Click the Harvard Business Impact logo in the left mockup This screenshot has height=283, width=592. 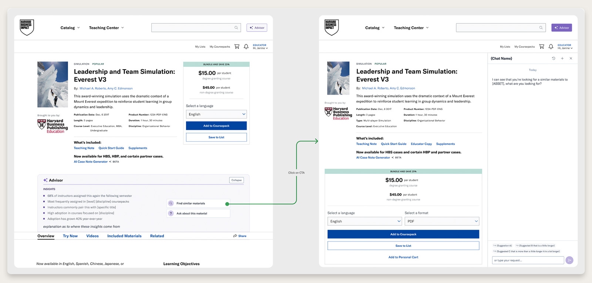pos(27,27)
